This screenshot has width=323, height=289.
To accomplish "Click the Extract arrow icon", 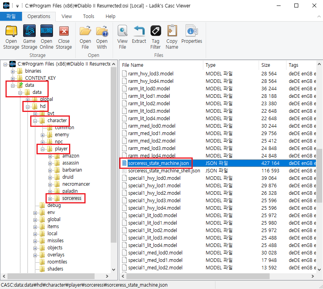I will click(139, 31).
